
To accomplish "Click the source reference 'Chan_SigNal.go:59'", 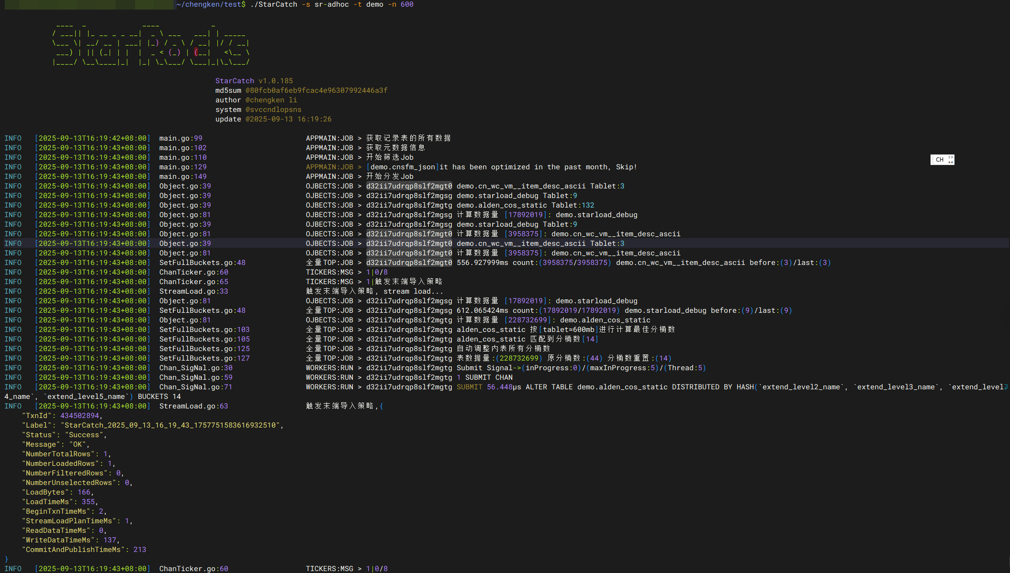I will click(x=196, y=377).
